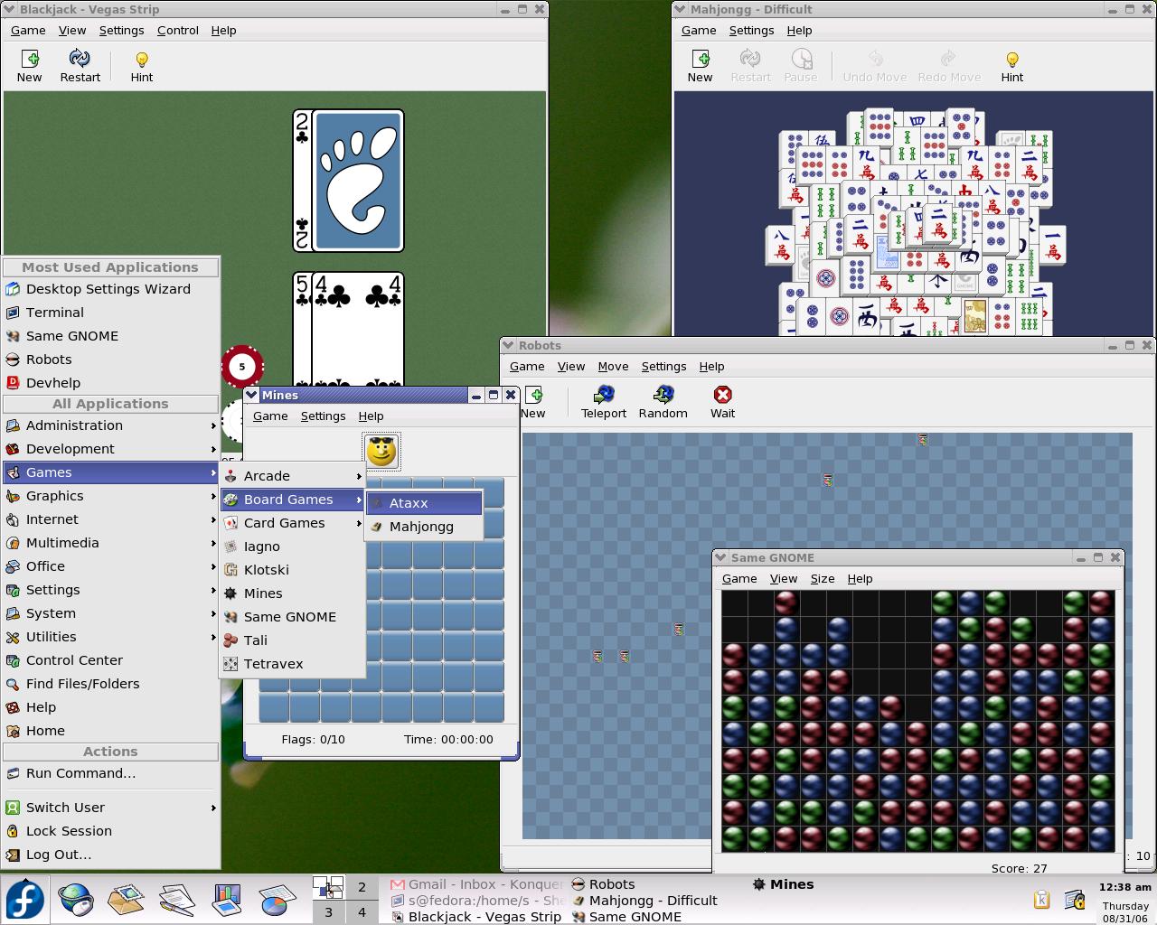Start New Mahjongg game

tap(700, 66)
